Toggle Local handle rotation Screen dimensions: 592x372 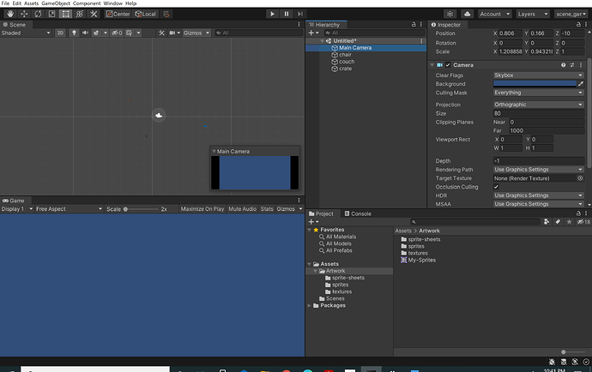point(146,14)
